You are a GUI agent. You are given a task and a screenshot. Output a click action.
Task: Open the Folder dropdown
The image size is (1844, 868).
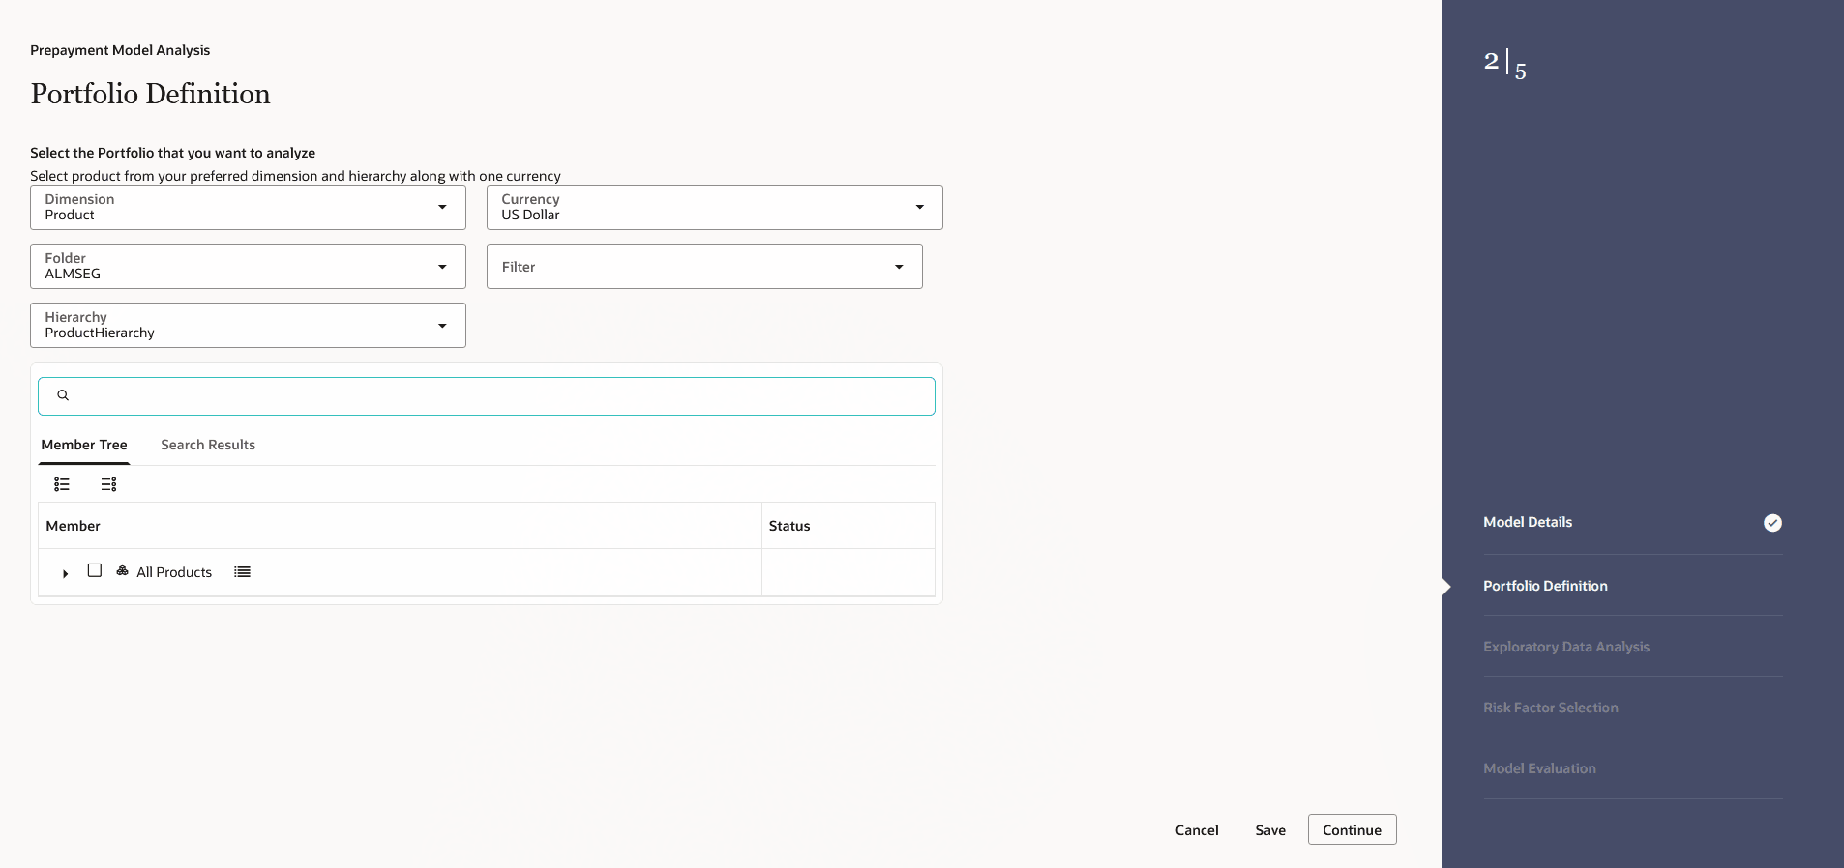pos(248,266)
